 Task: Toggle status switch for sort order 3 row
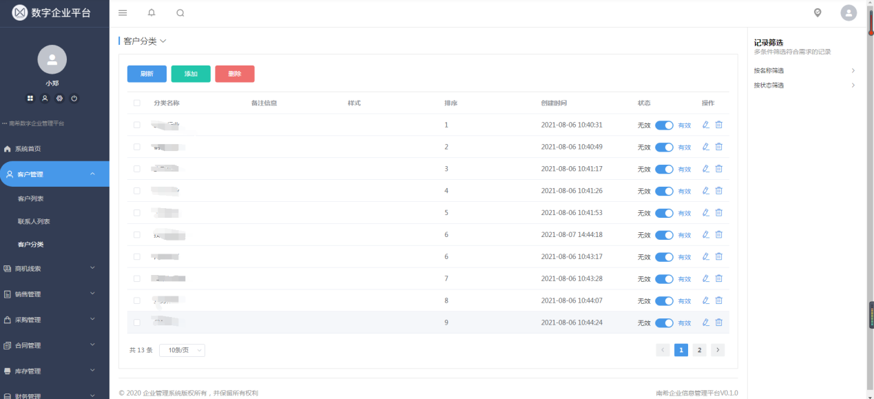(664, 169)
